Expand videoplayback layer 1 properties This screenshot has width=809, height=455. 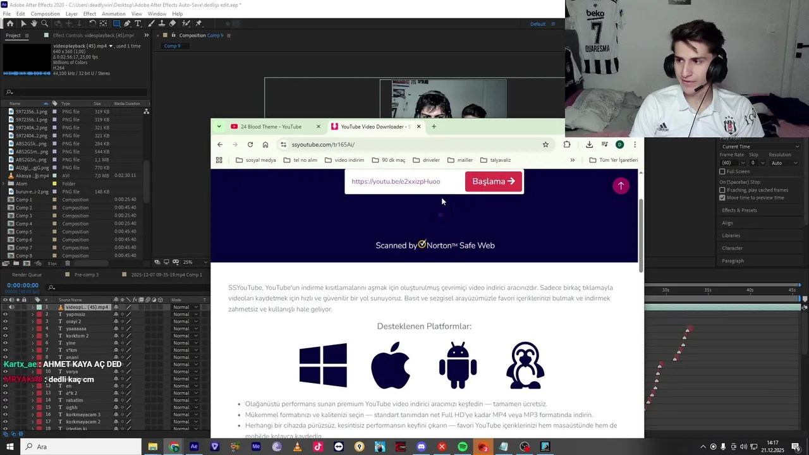[x=33, y=307]
